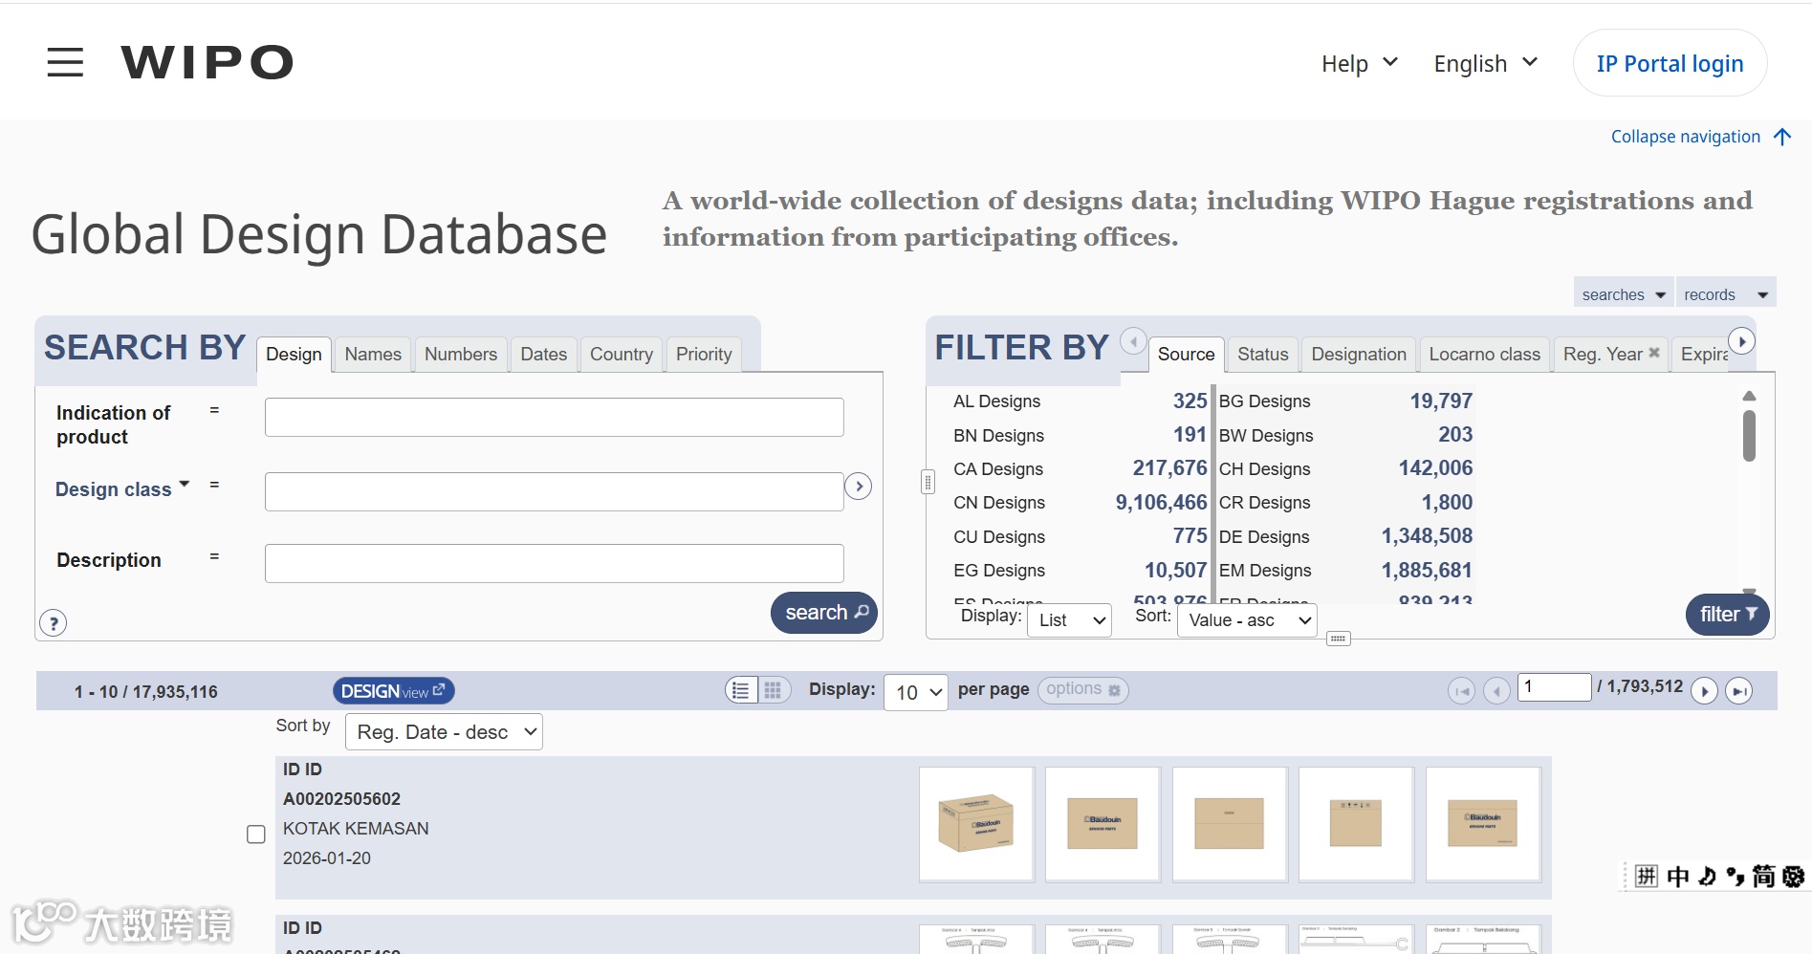Open the Designation filter tab
1812x954 pixels.
1359,355
